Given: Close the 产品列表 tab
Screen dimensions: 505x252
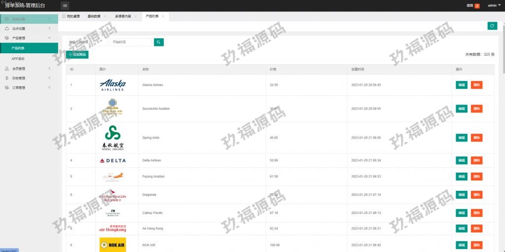Looking at the screenshot, I should coord(163,16).
